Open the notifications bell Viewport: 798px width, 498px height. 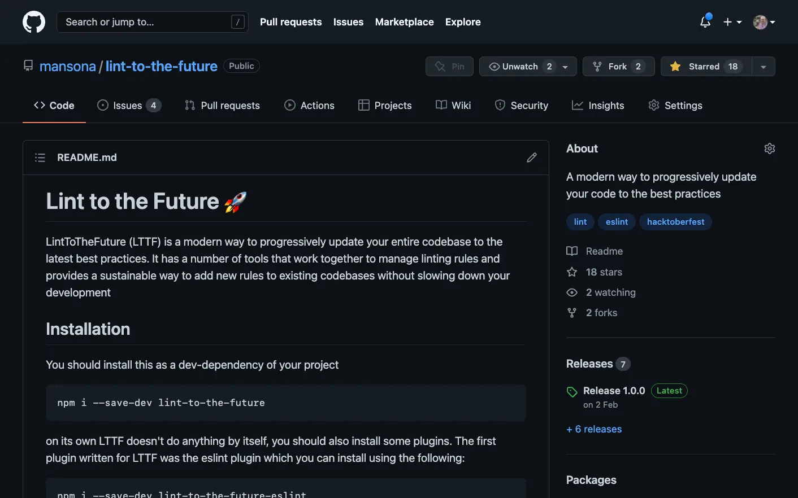[705, 21]
